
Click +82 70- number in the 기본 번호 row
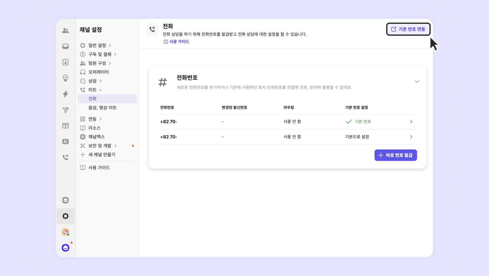(169, 122)
